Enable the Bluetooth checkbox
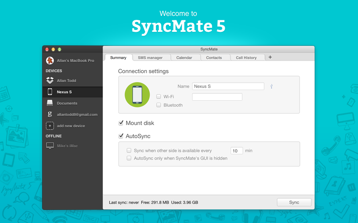Image resolution: width=358 pixels, height=223 pixels. 159,105
